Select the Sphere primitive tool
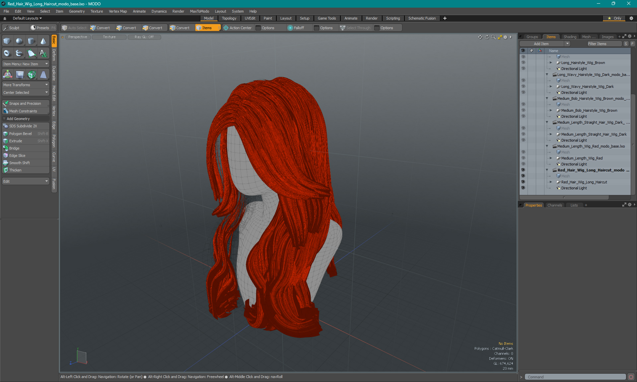637x382 pixels. click(x=20, y=41)
